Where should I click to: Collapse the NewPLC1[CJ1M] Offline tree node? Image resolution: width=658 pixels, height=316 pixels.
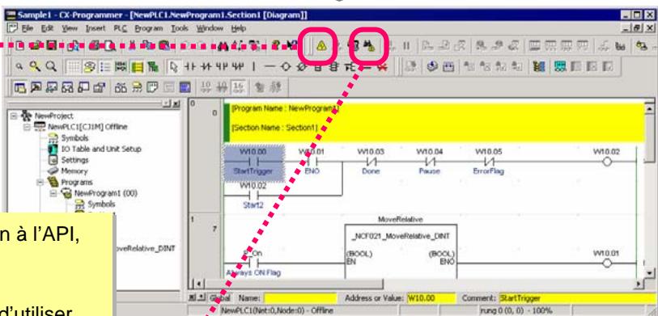27,127
